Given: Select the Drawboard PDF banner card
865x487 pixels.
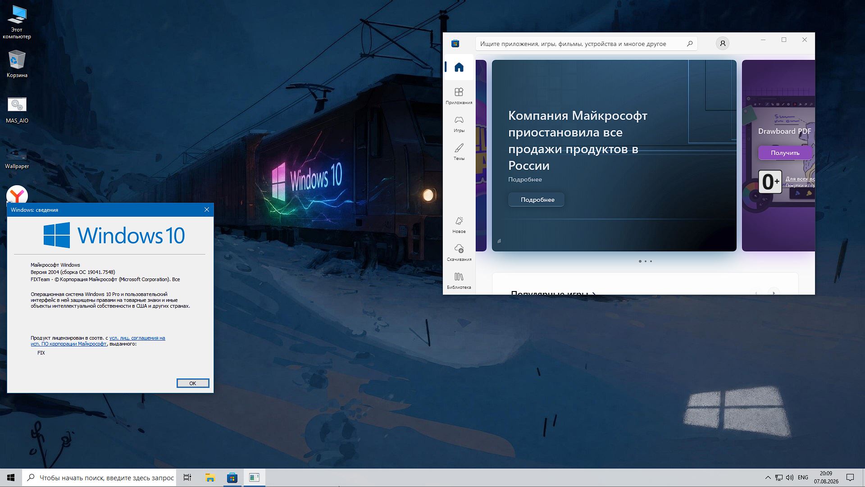Looking at the screenshot, I should point(778,155).
